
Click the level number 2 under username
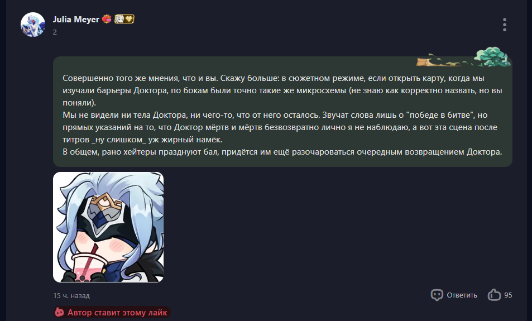[55, 32]
